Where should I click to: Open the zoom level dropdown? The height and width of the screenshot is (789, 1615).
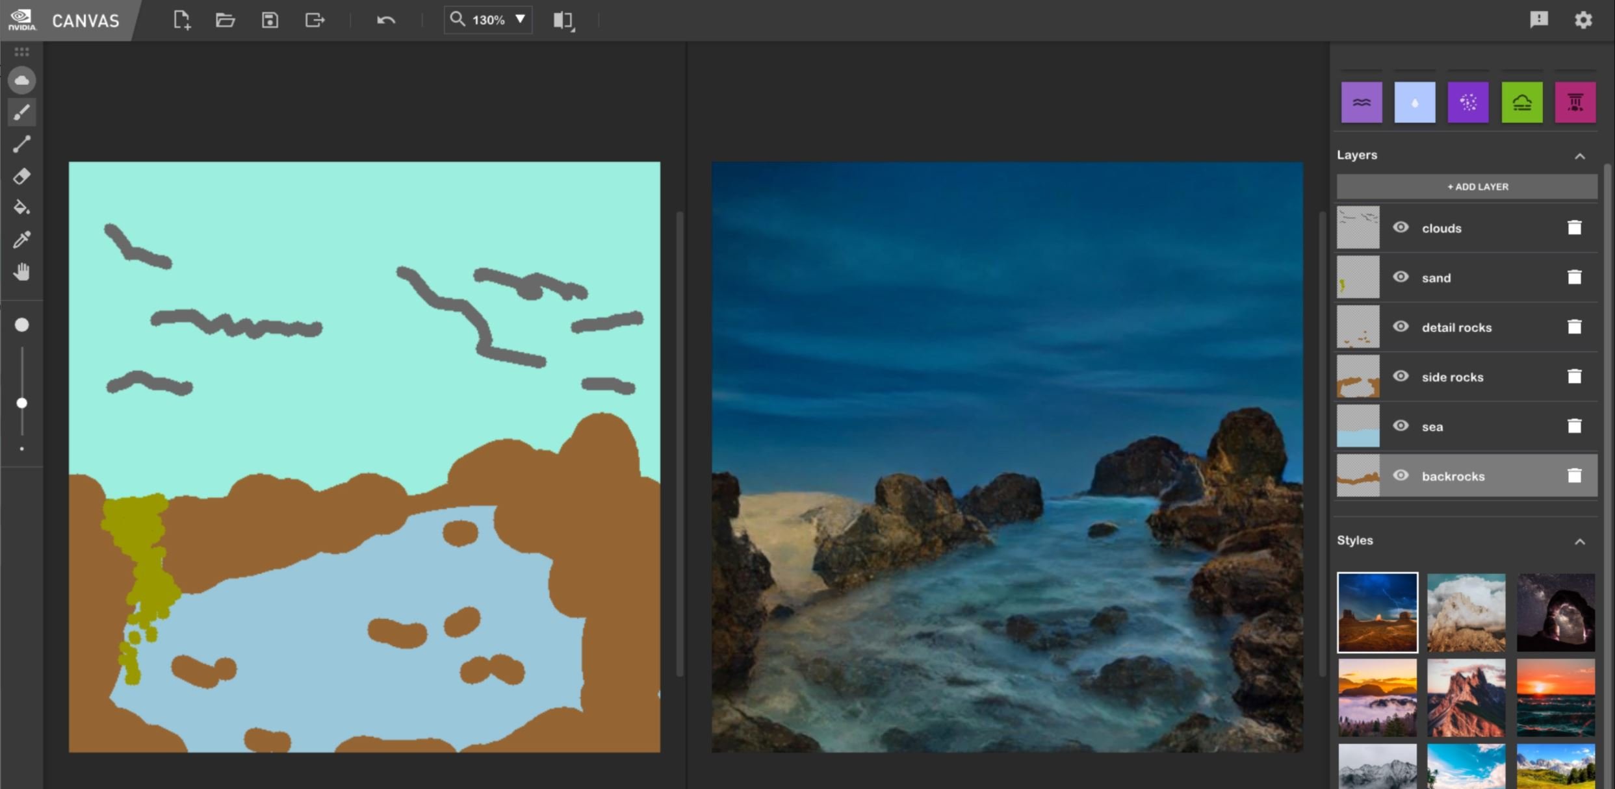coord(519,20)
